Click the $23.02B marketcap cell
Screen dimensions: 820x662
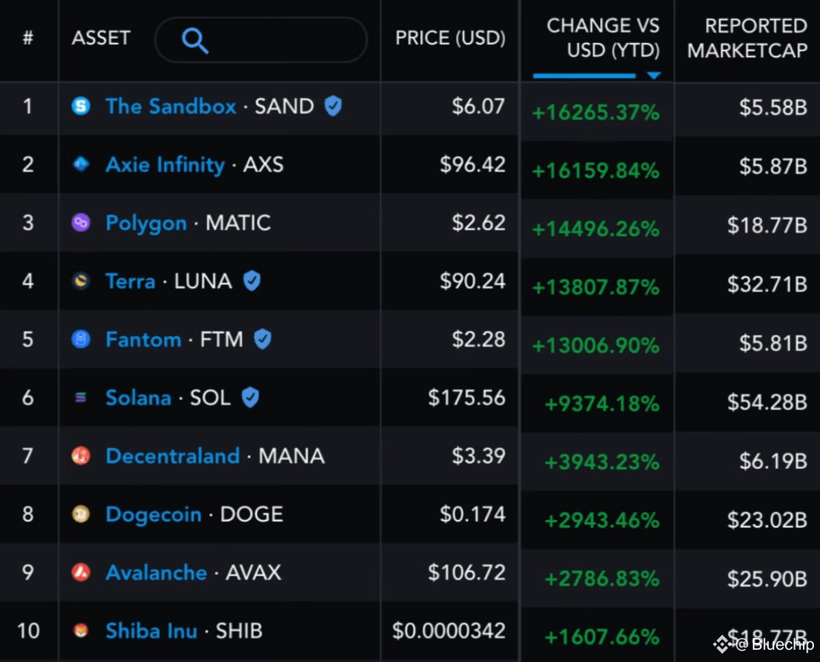point(767,520)
